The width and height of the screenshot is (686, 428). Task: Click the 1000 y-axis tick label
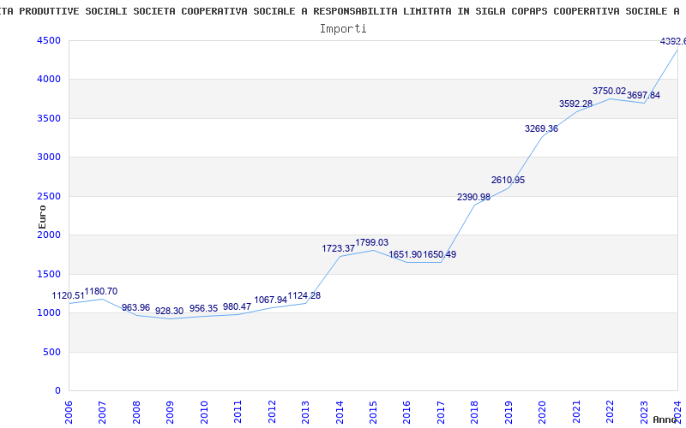[x=50, y=313]
